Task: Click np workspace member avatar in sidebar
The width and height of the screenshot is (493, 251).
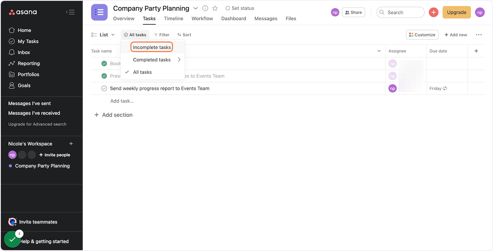Action: pyautogui.click(x=12, y=155)
